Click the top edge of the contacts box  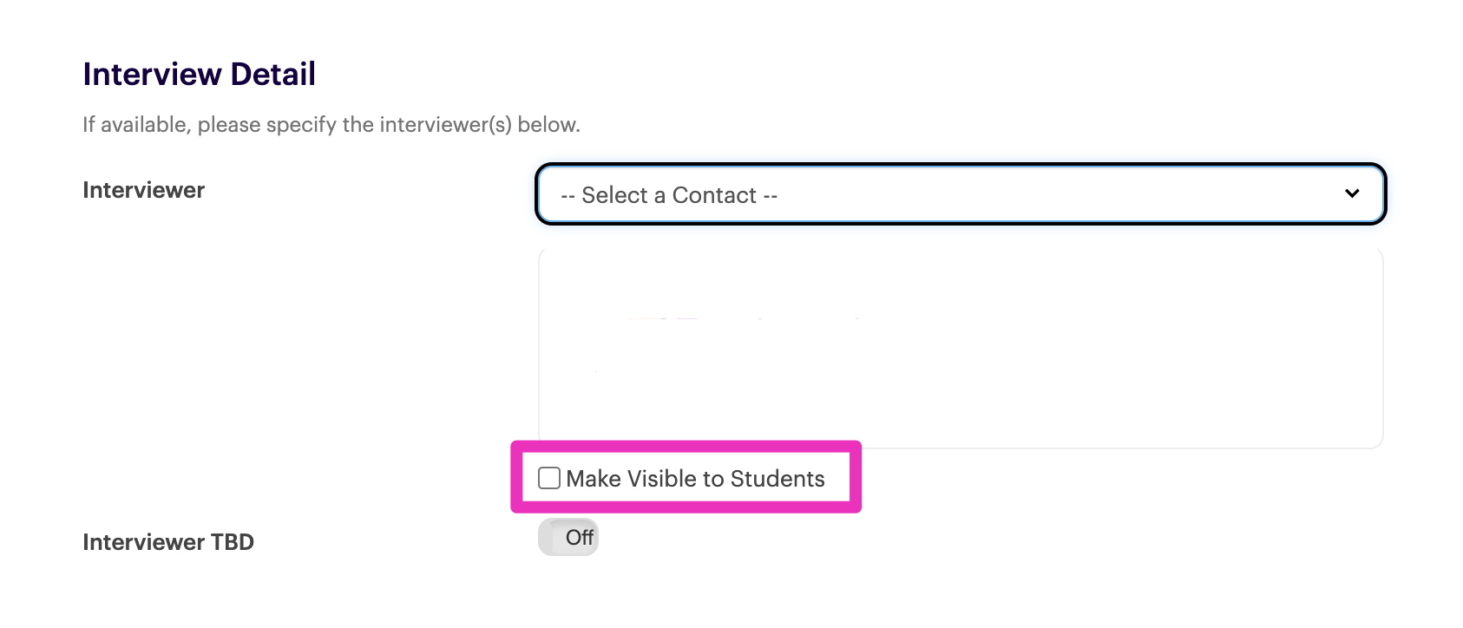[x=960, y=250]
